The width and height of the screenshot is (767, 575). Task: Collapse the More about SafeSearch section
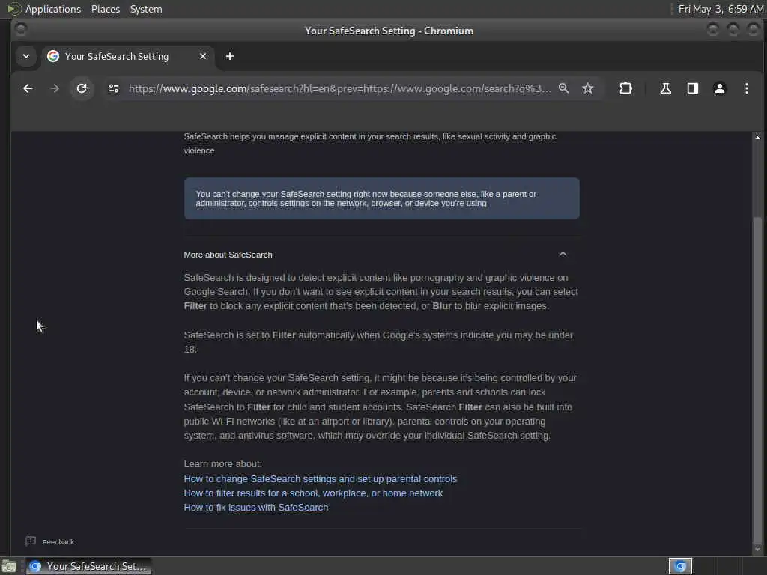point(563,254)
